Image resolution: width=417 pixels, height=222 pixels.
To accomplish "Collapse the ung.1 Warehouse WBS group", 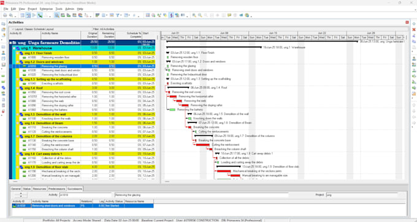I will [x=14, y=48].
